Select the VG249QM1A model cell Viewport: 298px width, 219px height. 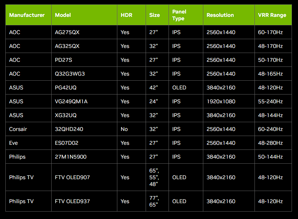click(x=84, y=102)
